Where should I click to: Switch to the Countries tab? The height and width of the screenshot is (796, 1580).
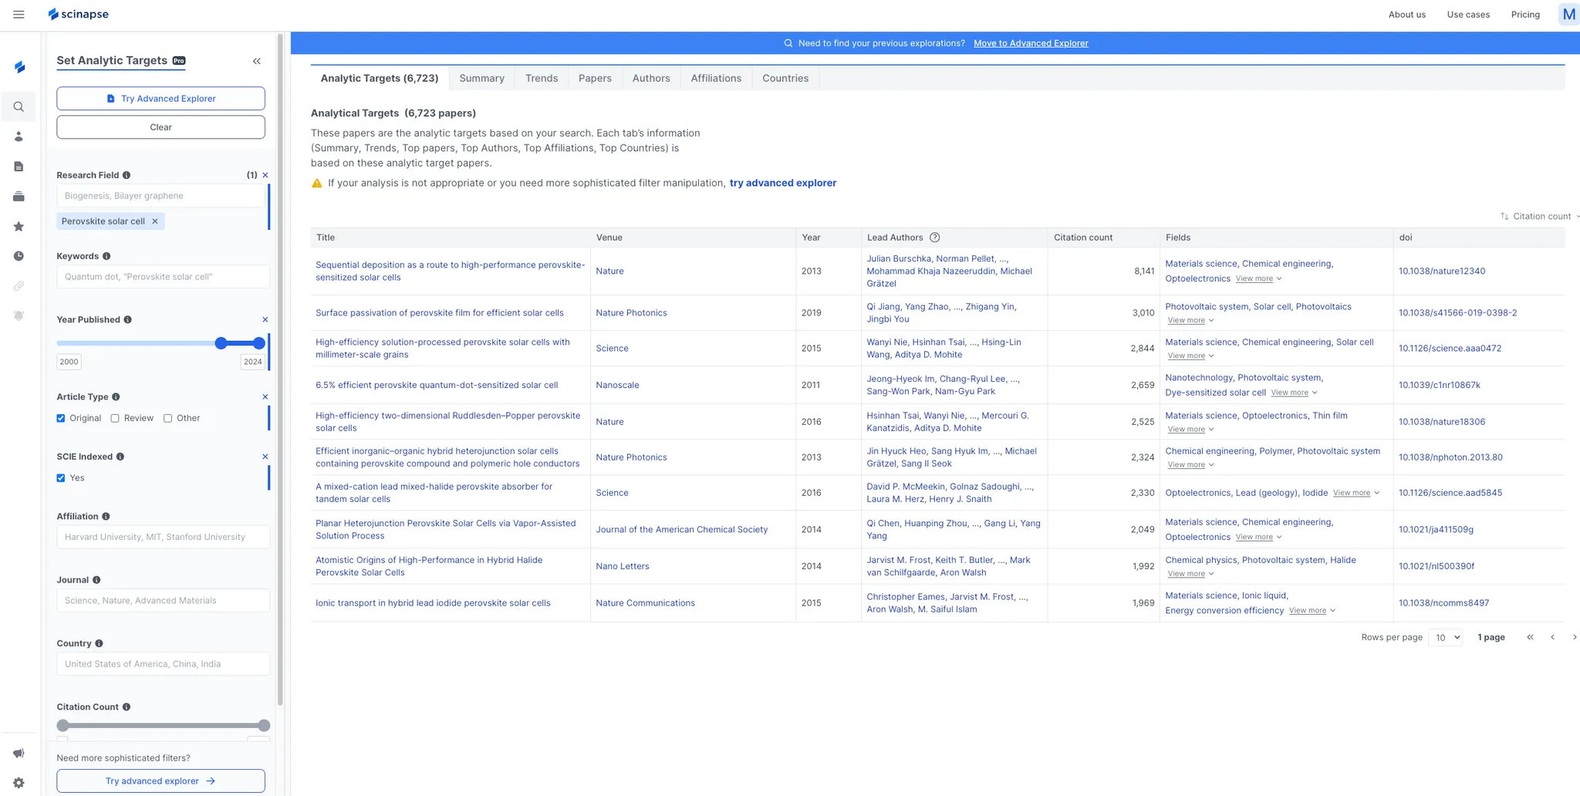[x=785, y=78]
